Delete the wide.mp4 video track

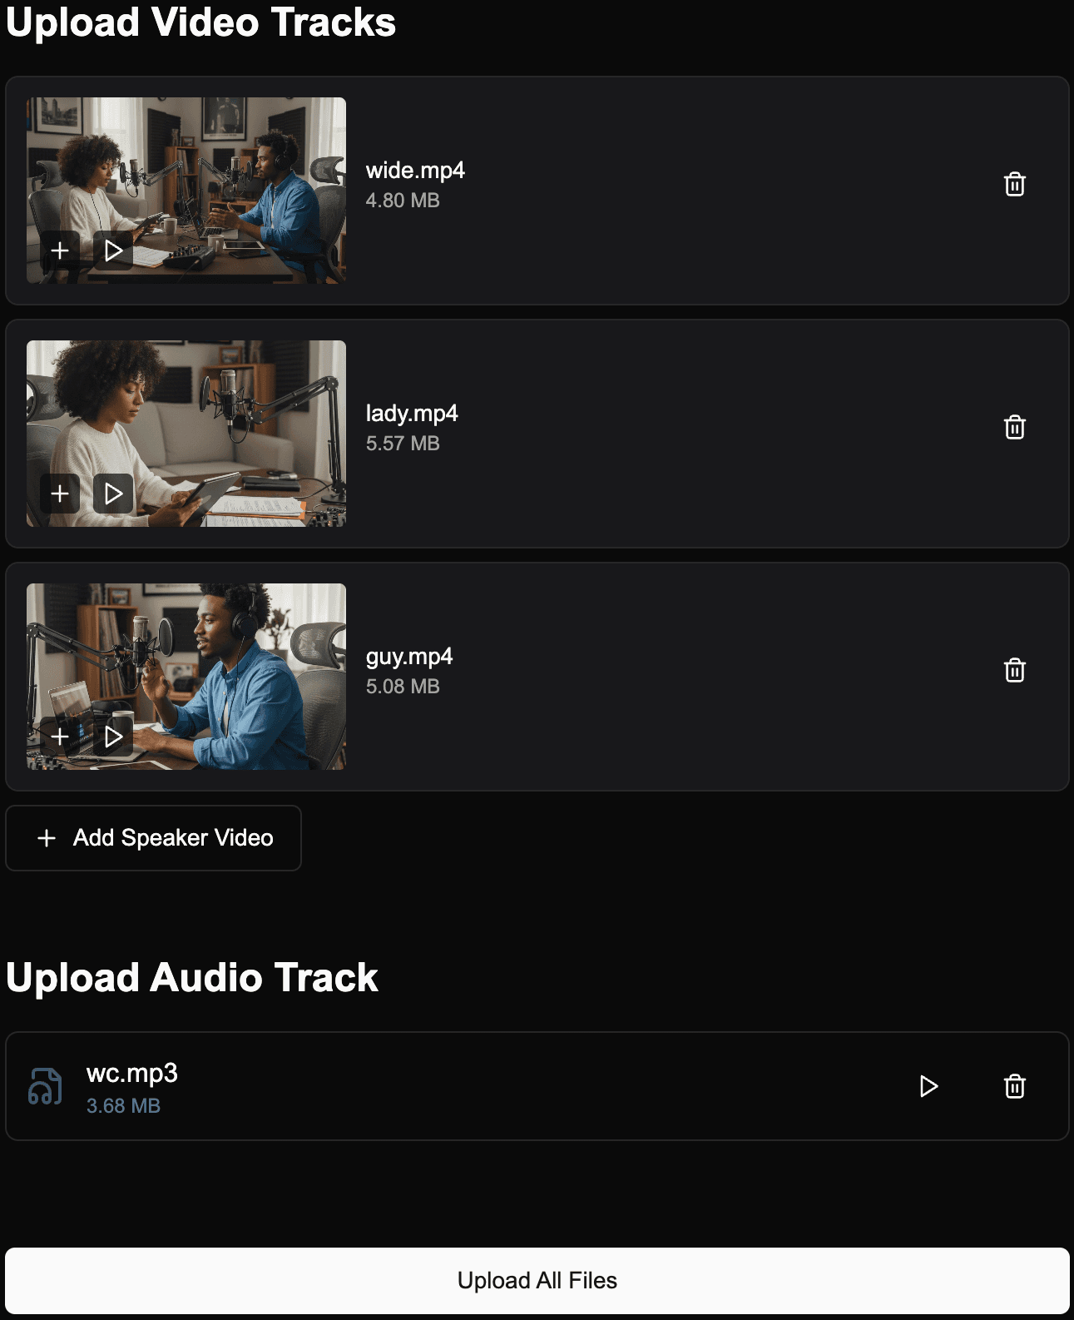[x=1014, y=184]
